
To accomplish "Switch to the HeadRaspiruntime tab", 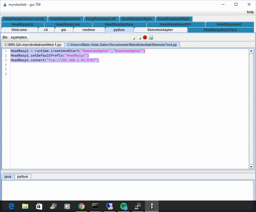I will click(x=65, y=19).
